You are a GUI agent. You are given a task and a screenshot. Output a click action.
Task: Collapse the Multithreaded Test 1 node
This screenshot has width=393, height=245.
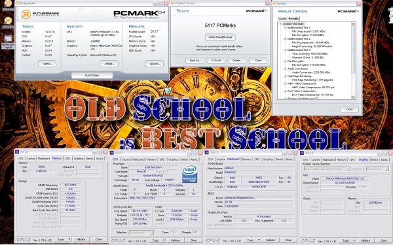point(285,27)
